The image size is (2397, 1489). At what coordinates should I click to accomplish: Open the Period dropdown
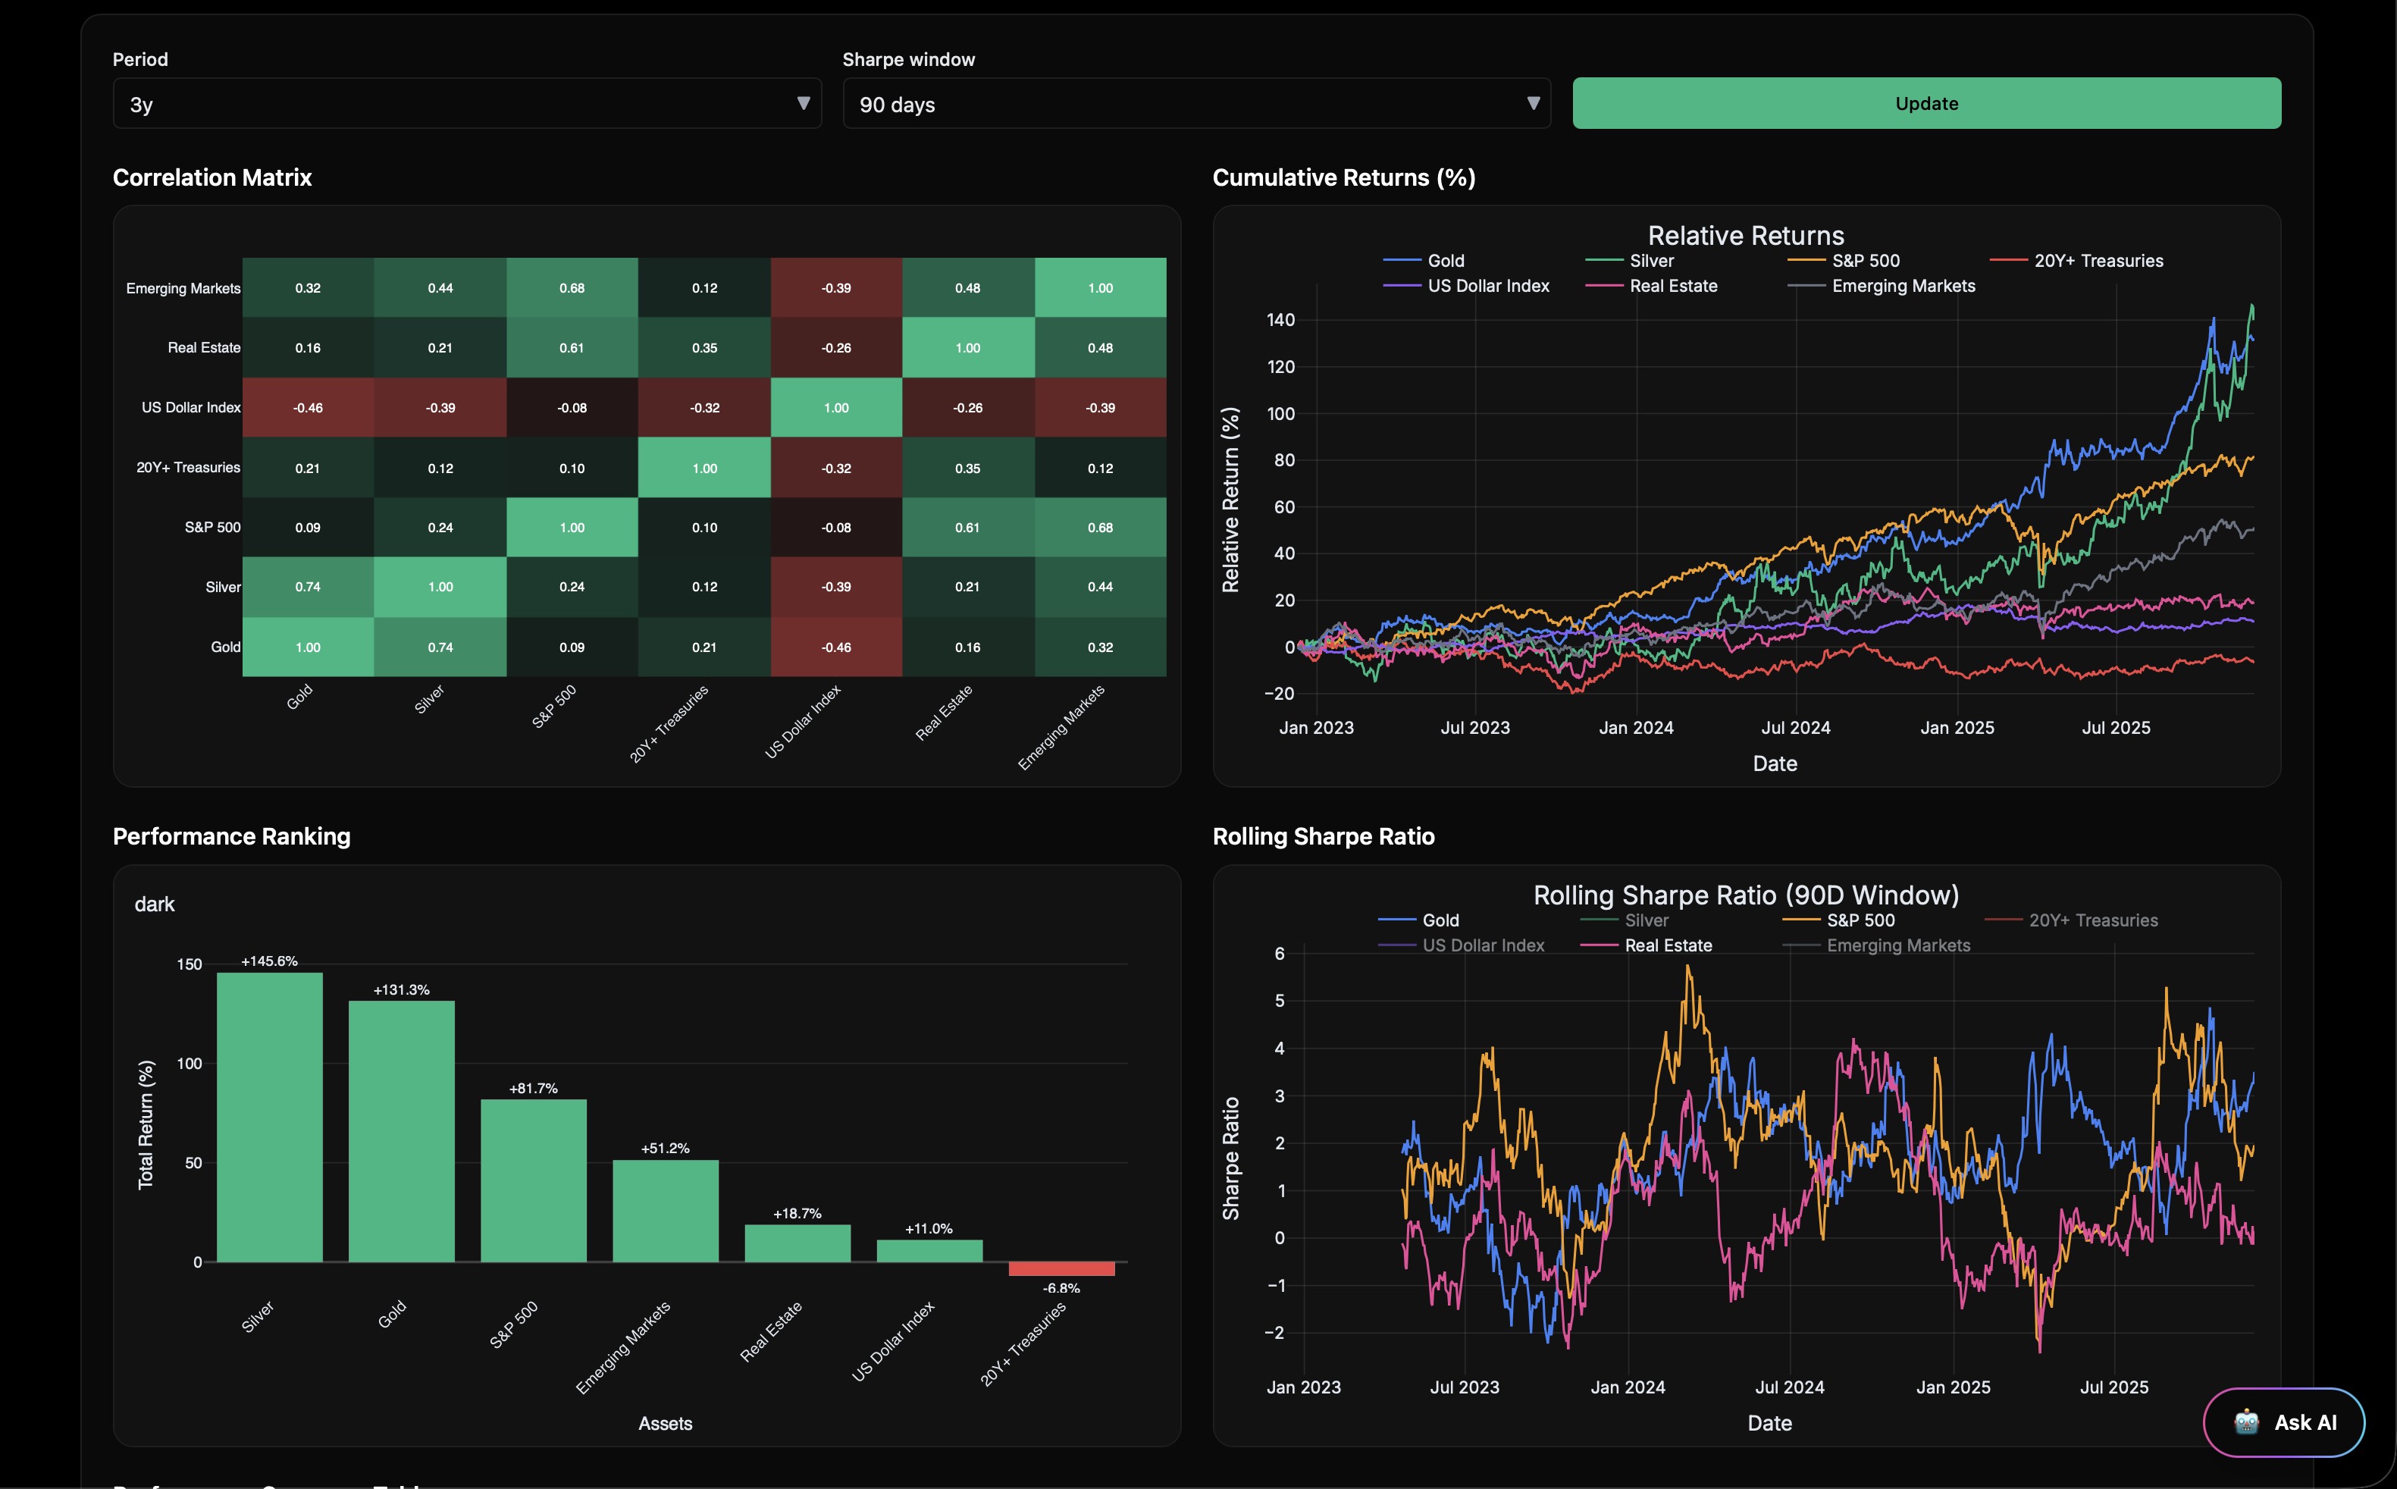coord(467,102)
